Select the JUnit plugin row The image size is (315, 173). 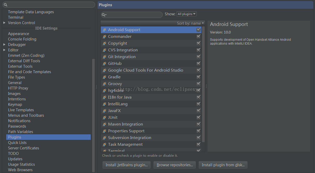tap(151, 117)
